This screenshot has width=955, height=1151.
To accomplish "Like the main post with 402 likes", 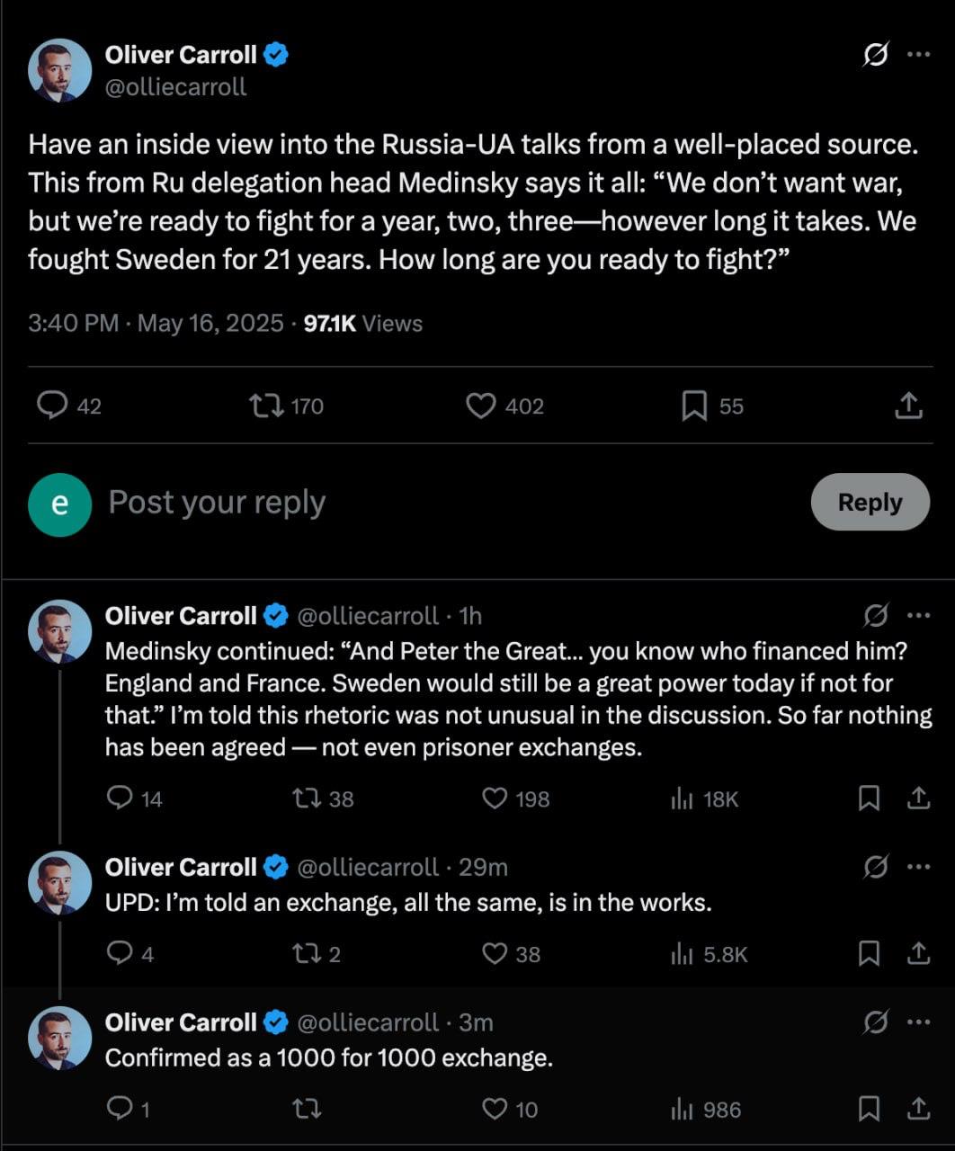I will coord(481,406).
